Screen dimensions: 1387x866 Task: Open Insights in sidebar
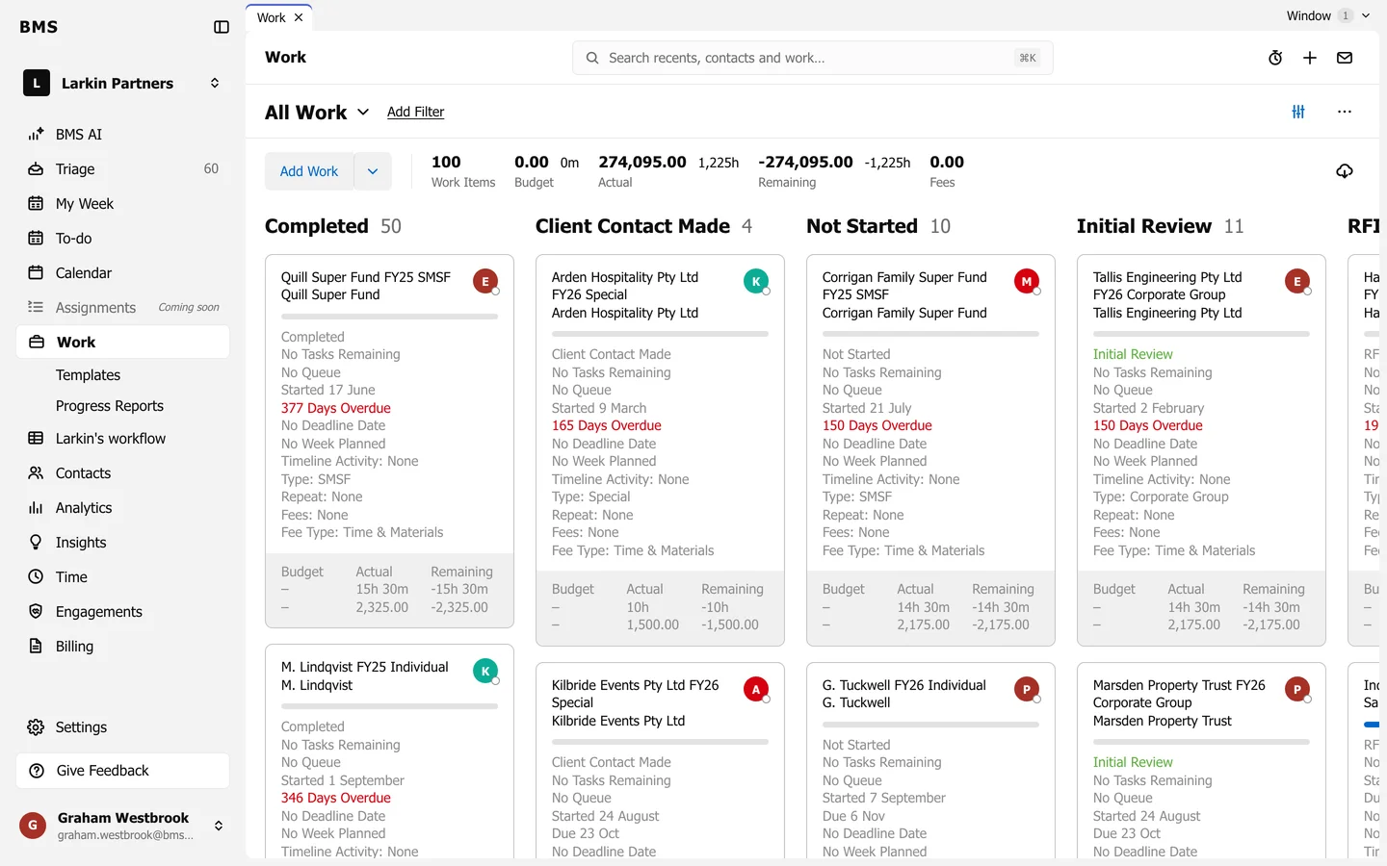point(123,543)
